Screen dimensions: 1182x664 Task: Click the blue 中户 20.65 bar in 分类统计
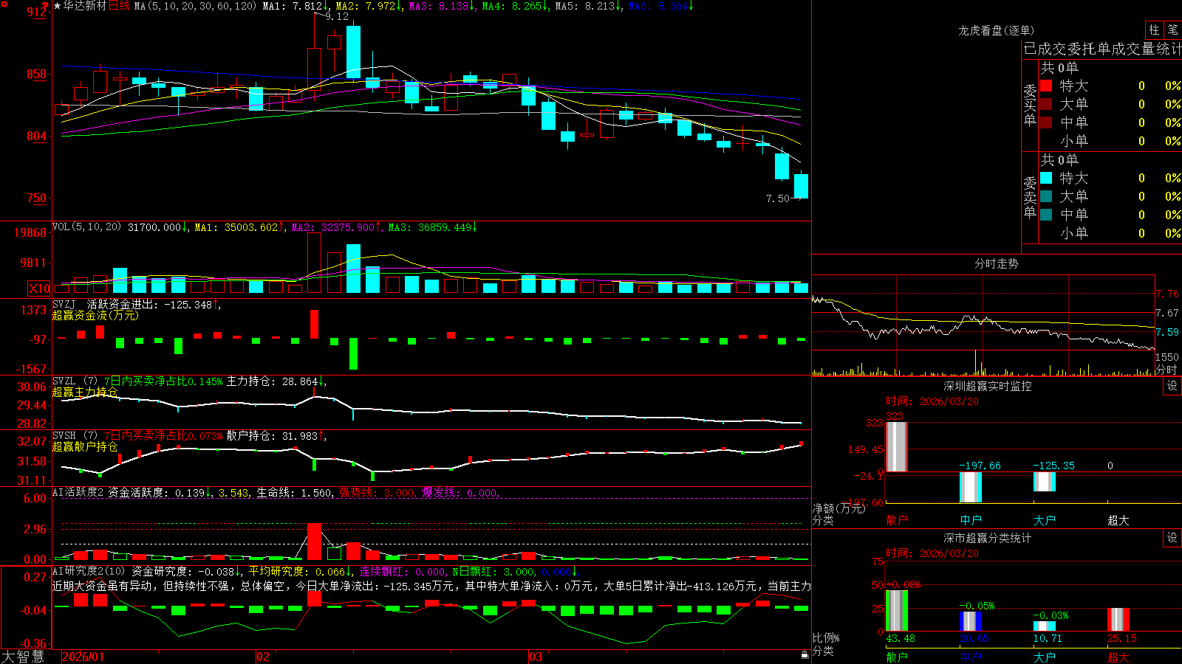[x=971, y=621]
